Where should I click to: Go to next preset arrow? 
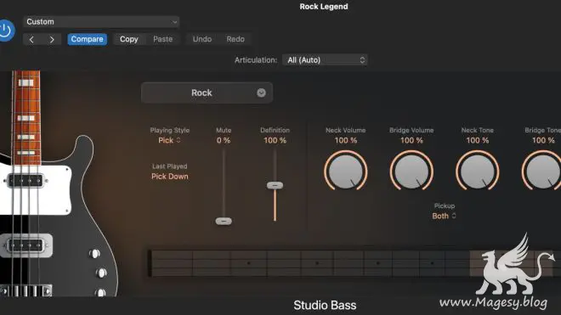52,39
